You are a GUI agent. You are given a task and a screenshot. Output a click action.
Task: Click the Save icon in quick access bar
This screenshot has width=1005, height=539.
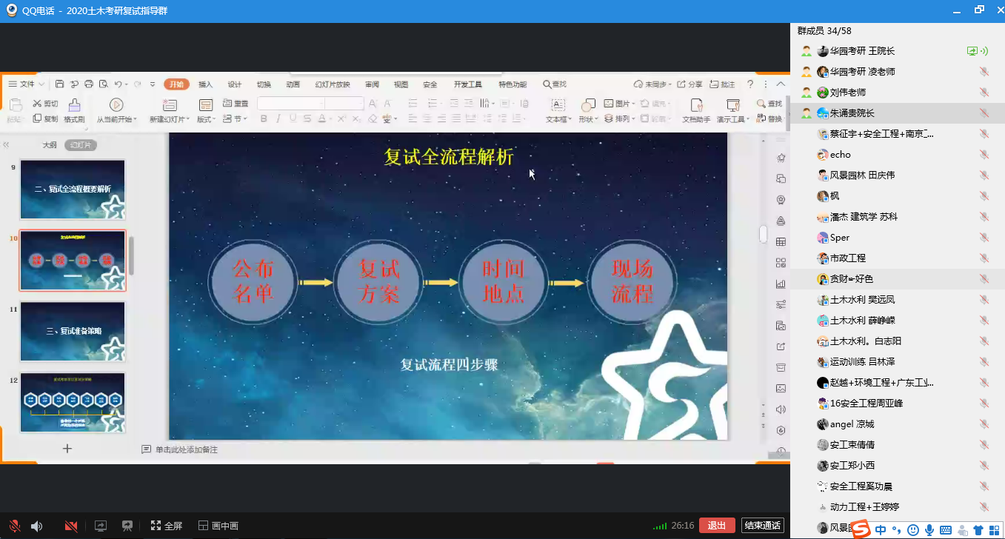[60, 84]
